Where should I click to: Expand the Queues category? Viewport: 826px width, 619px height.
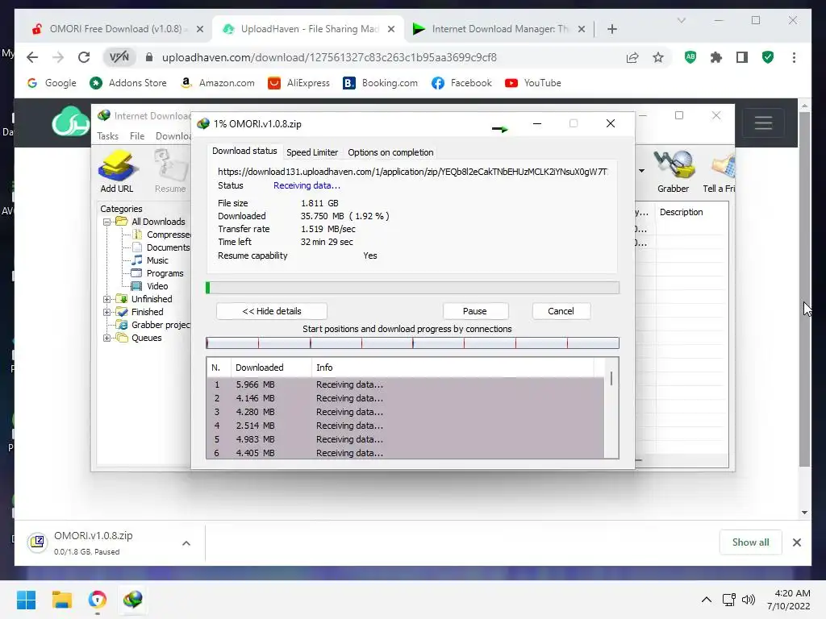[x=107, y=338]
